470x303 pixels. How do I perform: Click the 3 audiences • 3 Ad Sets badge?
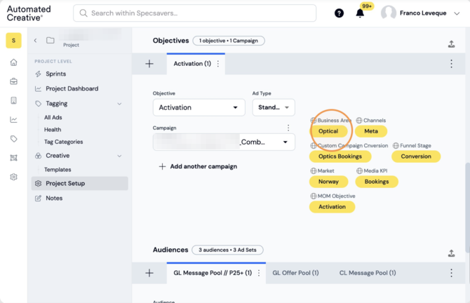tap(227, 250)
